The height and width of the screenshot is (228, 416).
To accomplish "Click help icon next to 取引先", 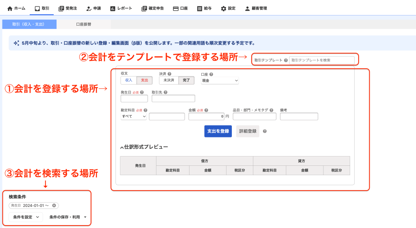I will [x=166, y=92].
